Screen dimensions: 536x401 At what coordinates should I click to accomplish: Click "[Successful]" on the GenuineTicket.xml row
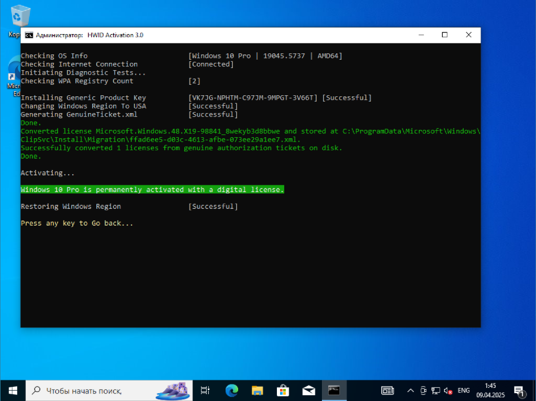[213, 115]
